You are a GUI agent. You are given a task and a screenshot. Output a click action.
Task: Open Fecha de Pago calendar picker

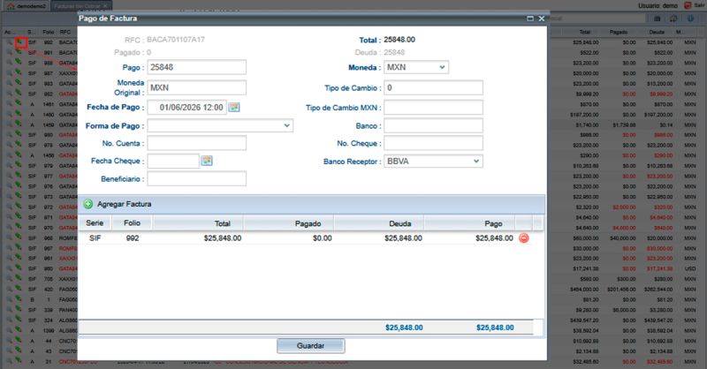pos(233,107)
